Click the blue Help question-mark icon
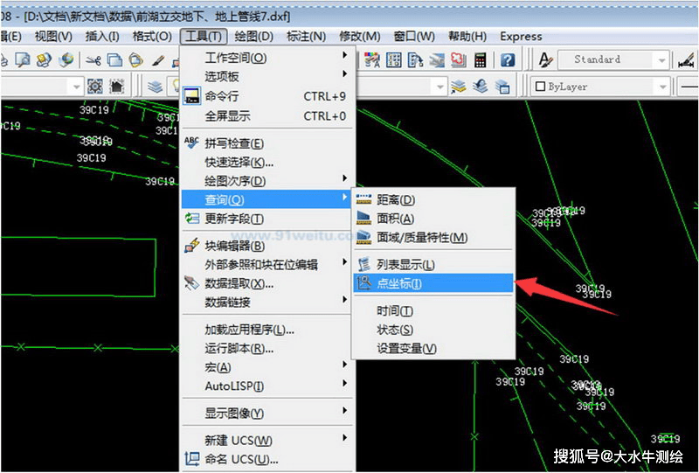This screenshot has height=473, width=699. 508,59
